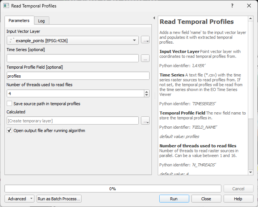Screen dimensions: 258x207
Task: Increase the number of threads with up arrow
Action: tap(147, 92)
